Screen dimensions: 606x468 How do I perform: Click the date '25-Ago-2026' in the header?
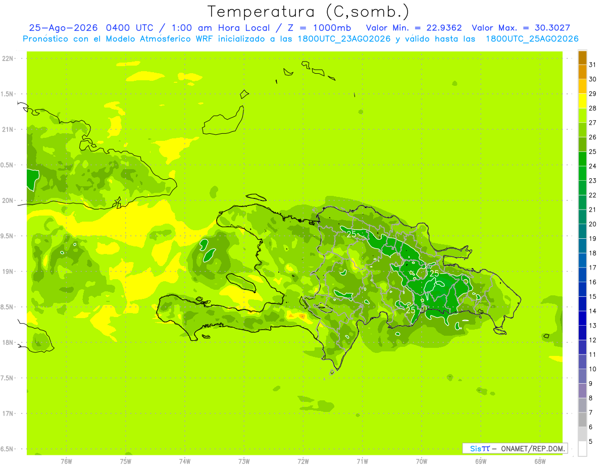tap(64, 28)
